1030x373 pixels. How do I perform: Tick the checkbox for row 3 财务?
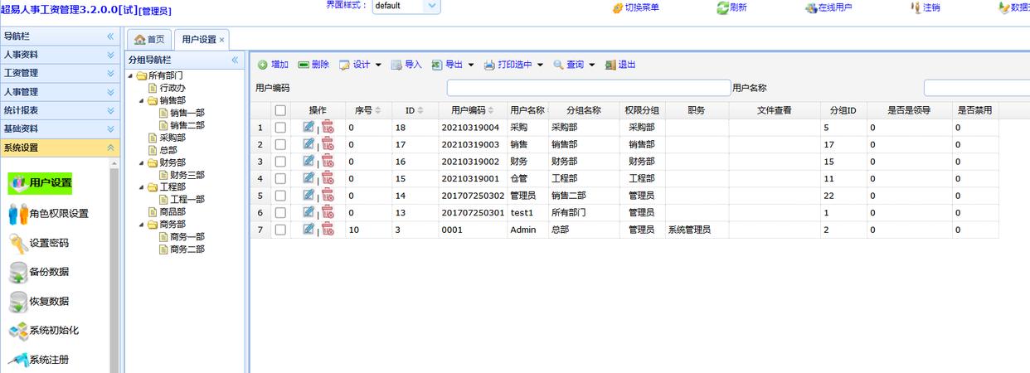point(280,162)
